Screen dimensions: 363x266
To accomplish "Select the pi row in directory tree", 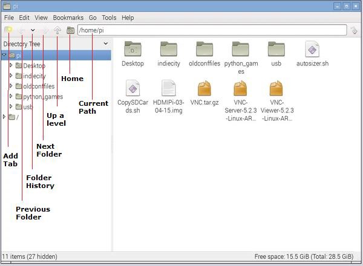I will (x=56, y=55).
